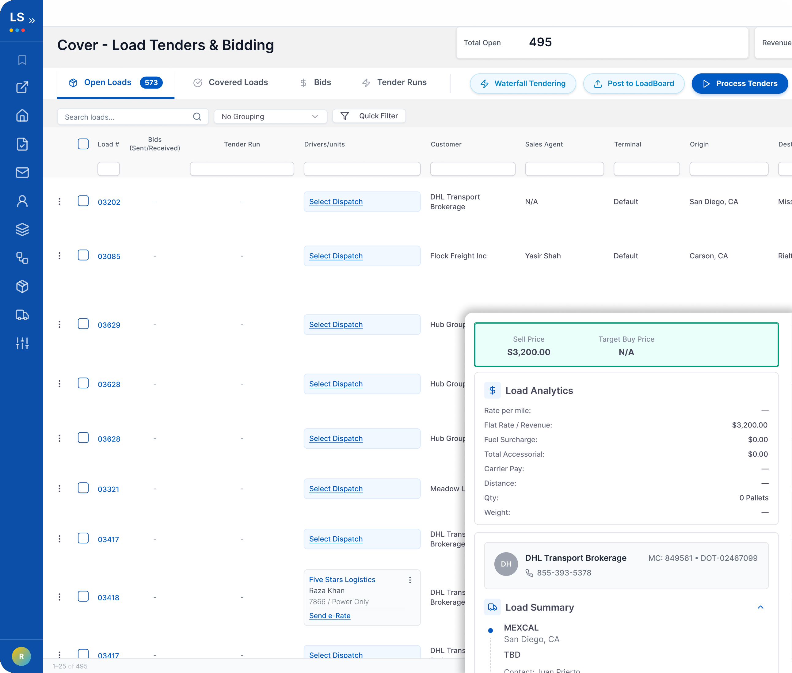This screenshot has height=673, width=792.
Task: Expand the sidebar with the double arrow
Action: 32,21
